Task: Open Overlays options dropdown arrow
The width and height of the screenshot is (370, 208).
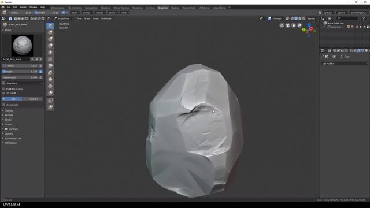Action: tap(283, 18)
